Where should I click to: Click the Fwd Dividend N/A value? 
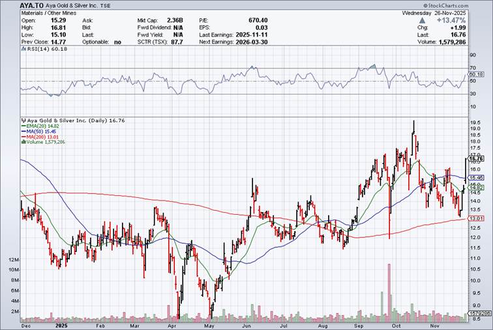click(x=177, y=27)
